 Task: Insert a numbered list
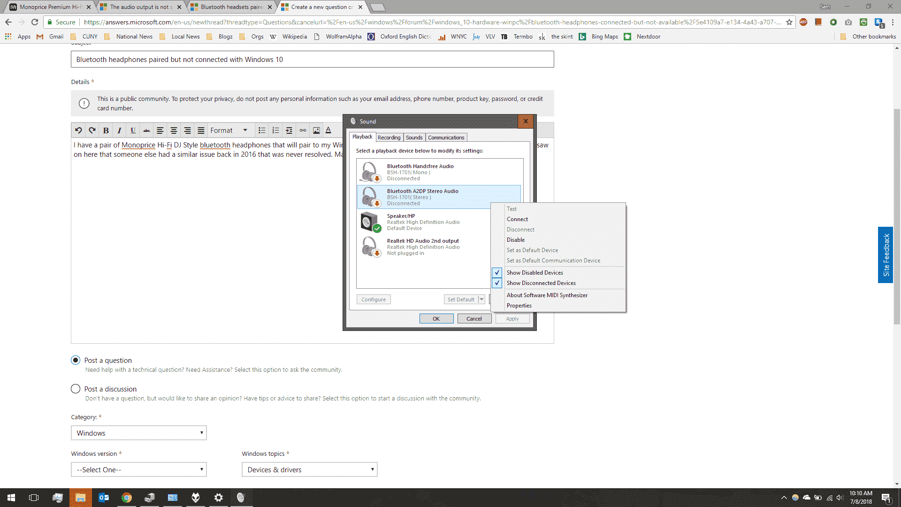click(x=275, y=131)
